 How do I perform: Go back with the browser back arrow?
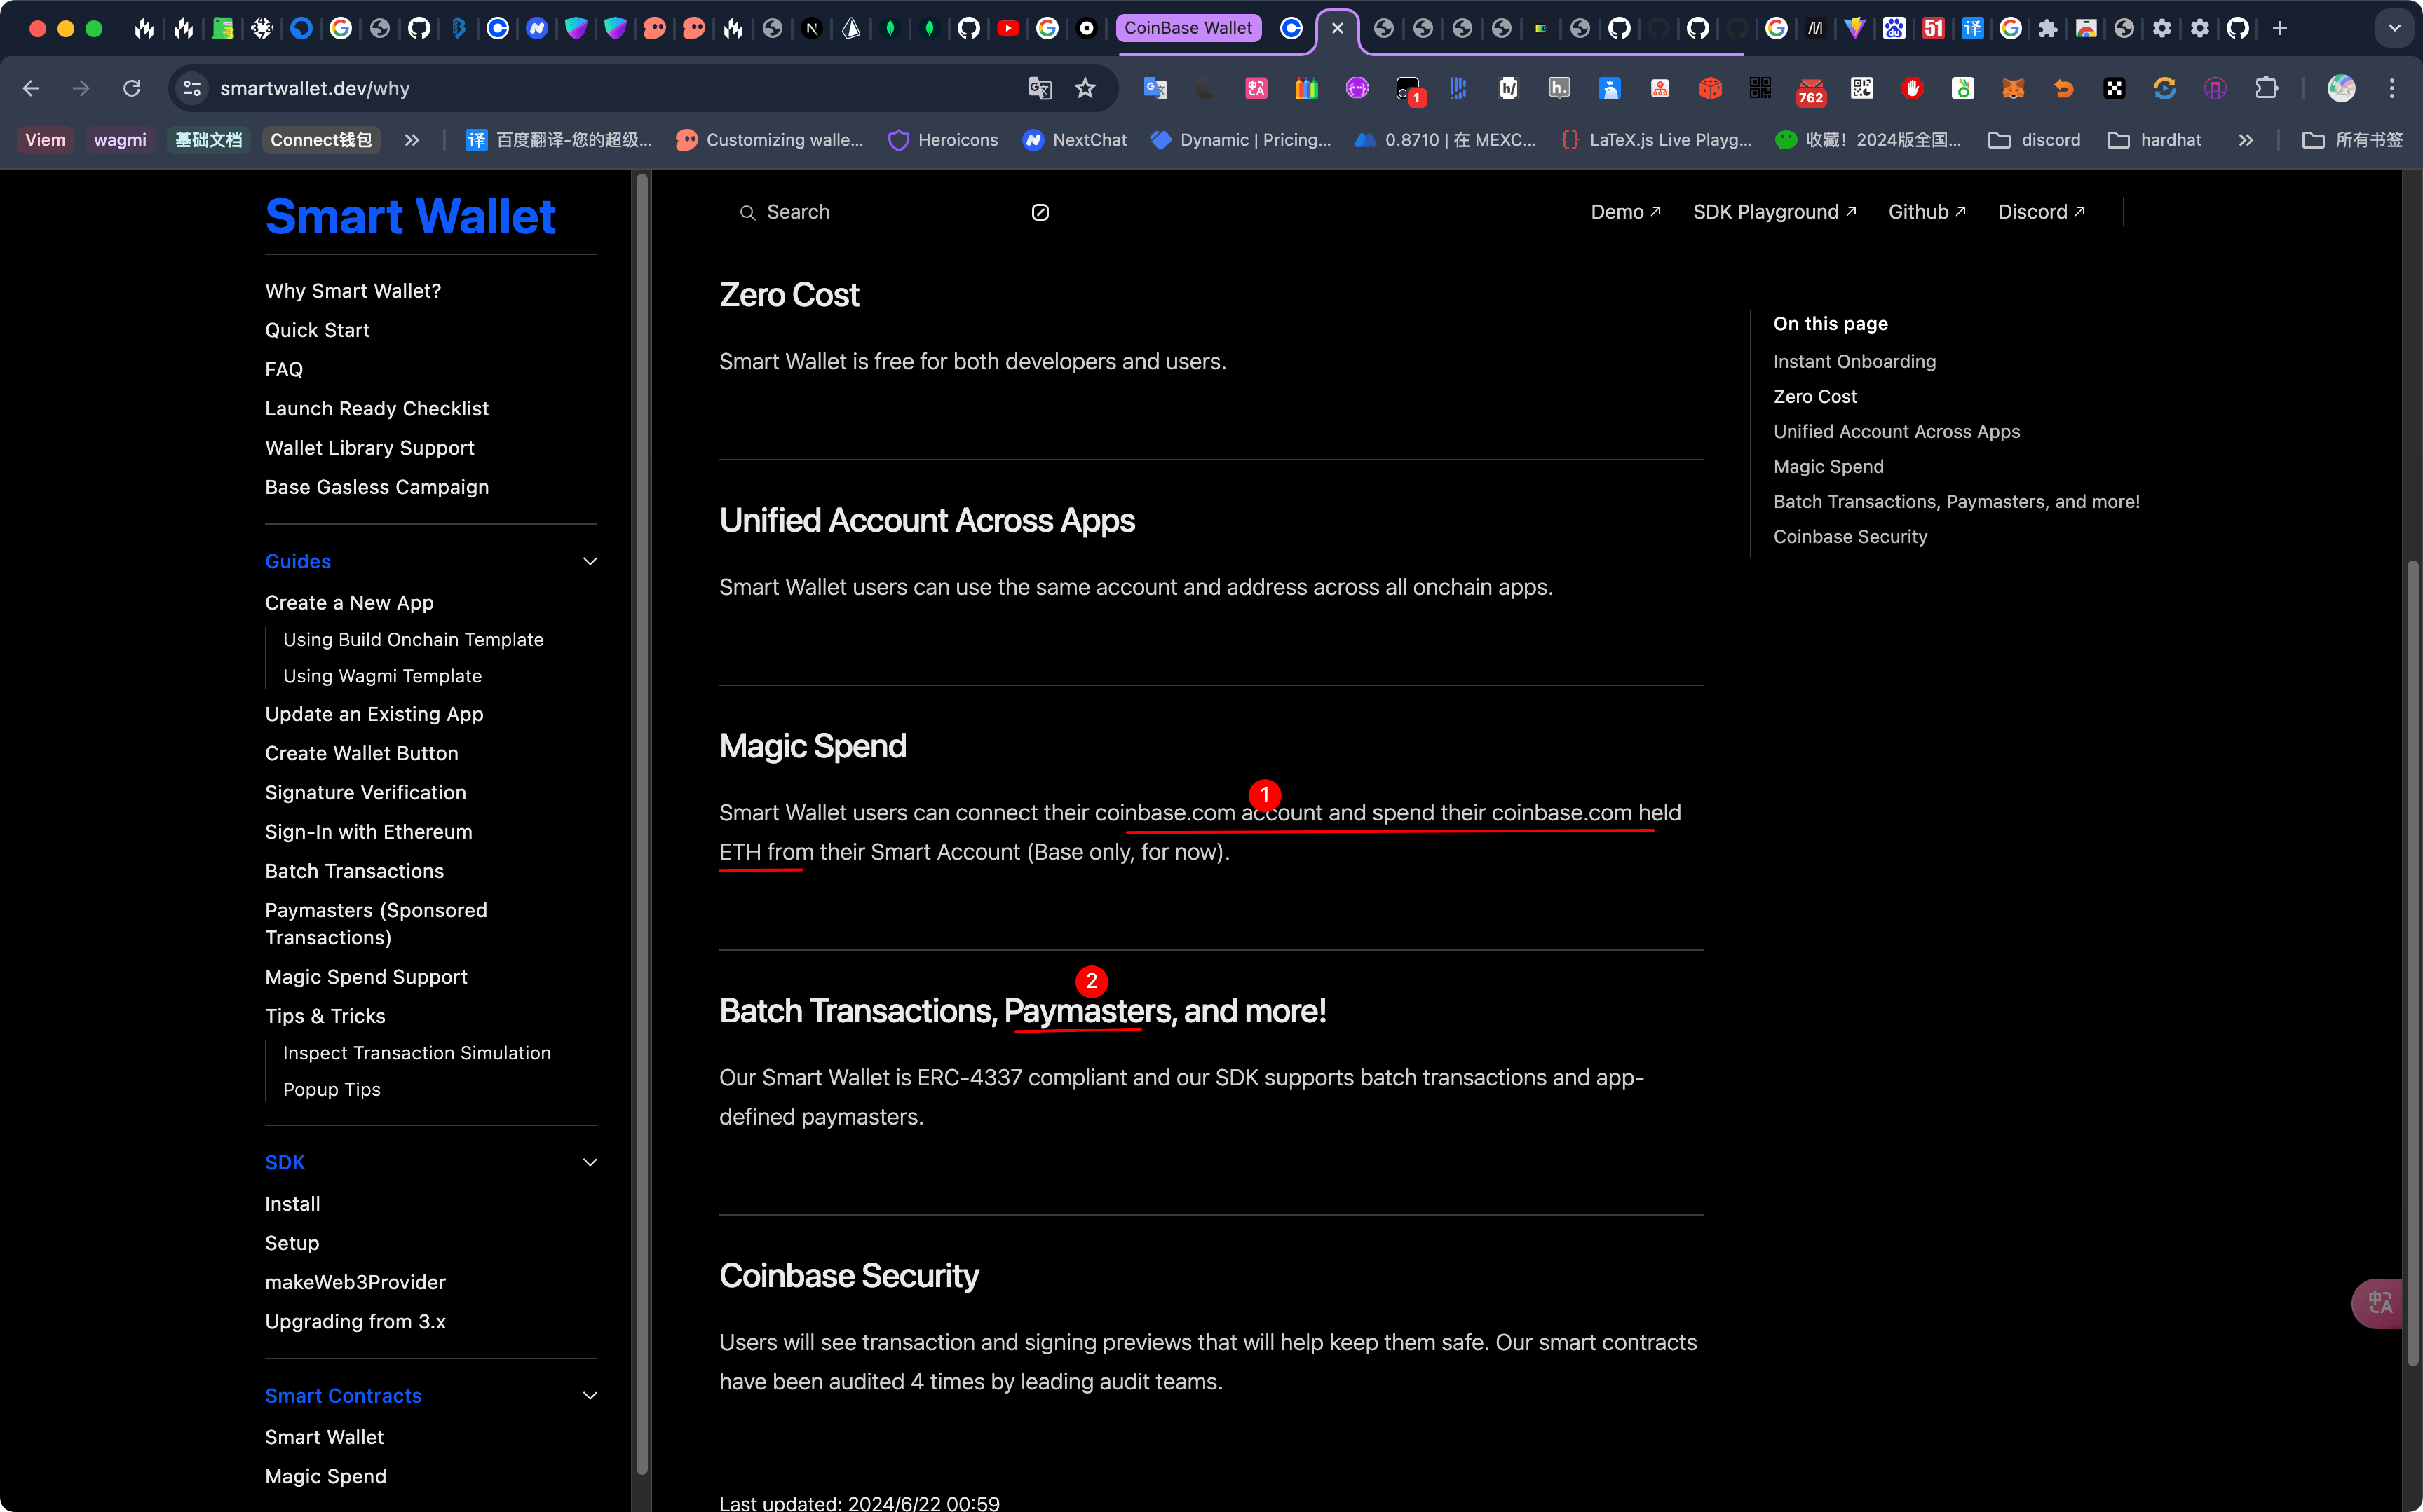pyautogui.click(x=31, y=88)
